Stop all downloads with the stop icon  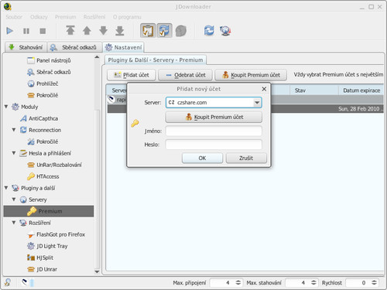point(43,31)
